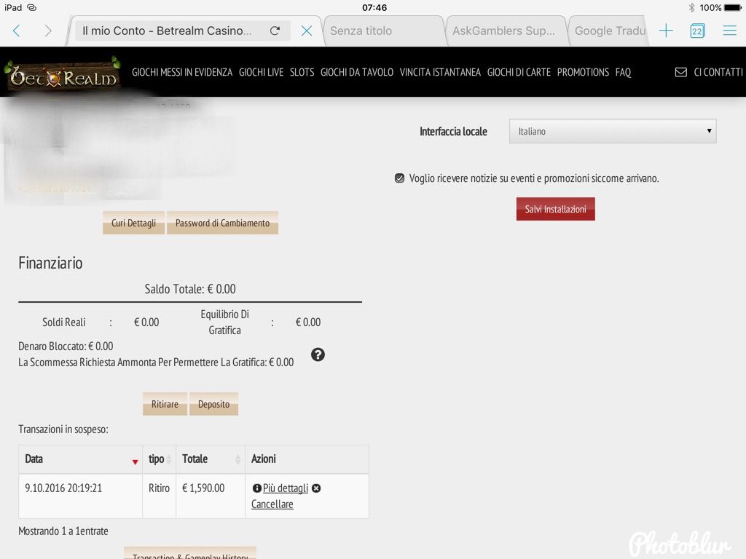The height and width of the screenshot is (559, 746).
Task: Click the Salvi Installazioni button
Action: tap(555, 209)
